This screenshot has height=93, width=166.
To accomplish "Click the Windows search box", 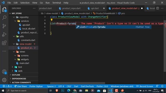I will click(27, 91).
